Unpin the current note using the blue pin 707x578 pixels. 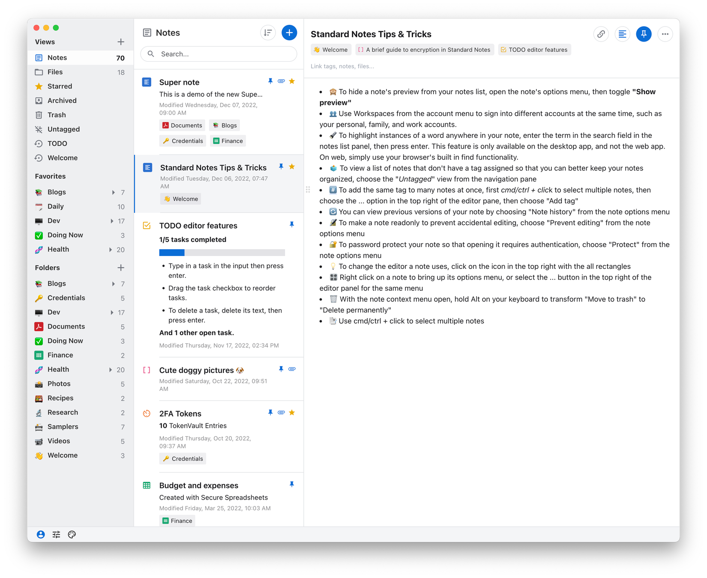click(x=644, y=34)
